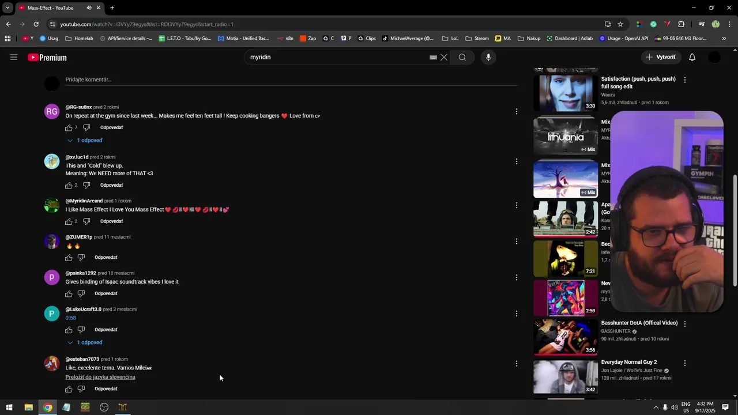Reload the page

point(36,24)
